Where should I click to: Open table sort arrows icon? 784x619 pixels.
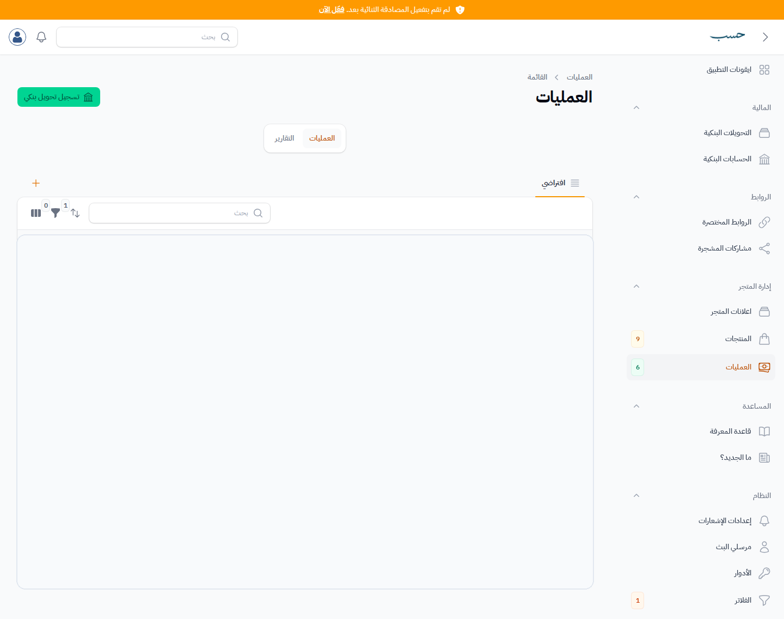75,213
